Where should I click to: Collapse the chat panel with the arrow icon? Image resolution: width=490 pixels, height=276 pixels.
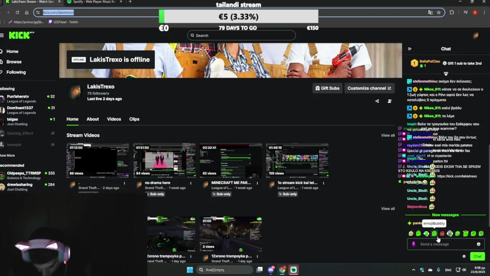pos(410,49)
